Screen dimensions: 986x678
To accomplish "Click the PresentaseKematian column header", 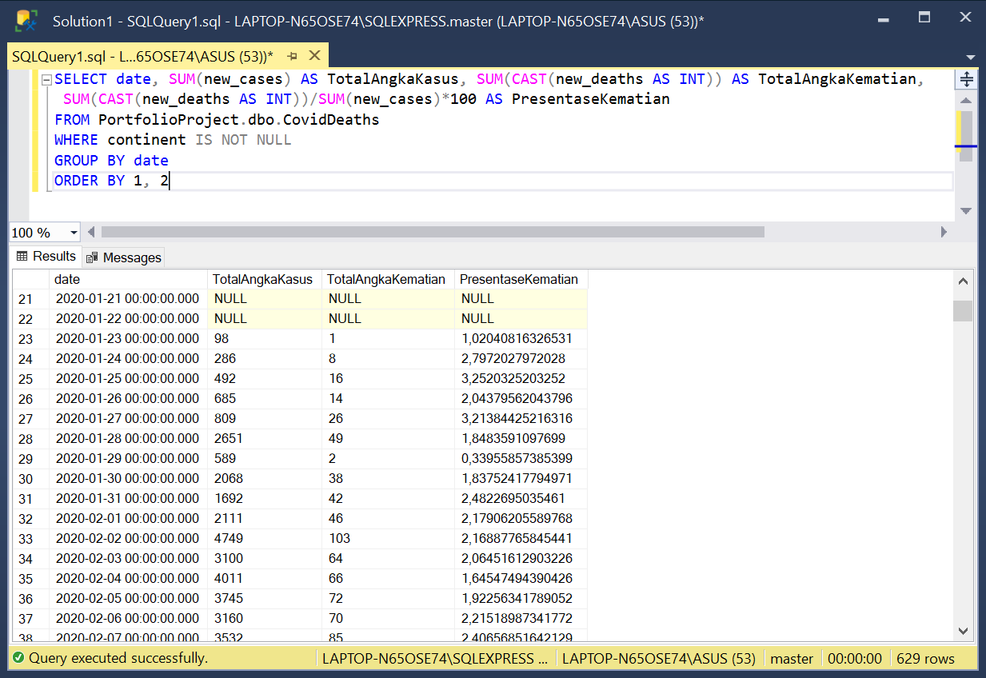I will 521,279.
